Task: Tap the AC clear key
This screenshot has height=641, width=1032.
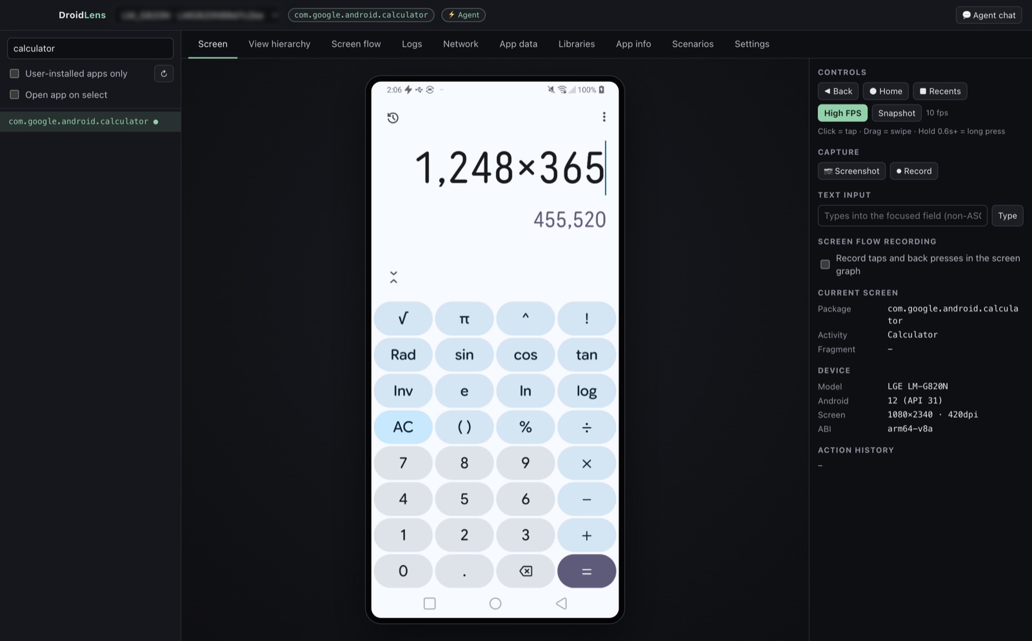Action: 403,427
